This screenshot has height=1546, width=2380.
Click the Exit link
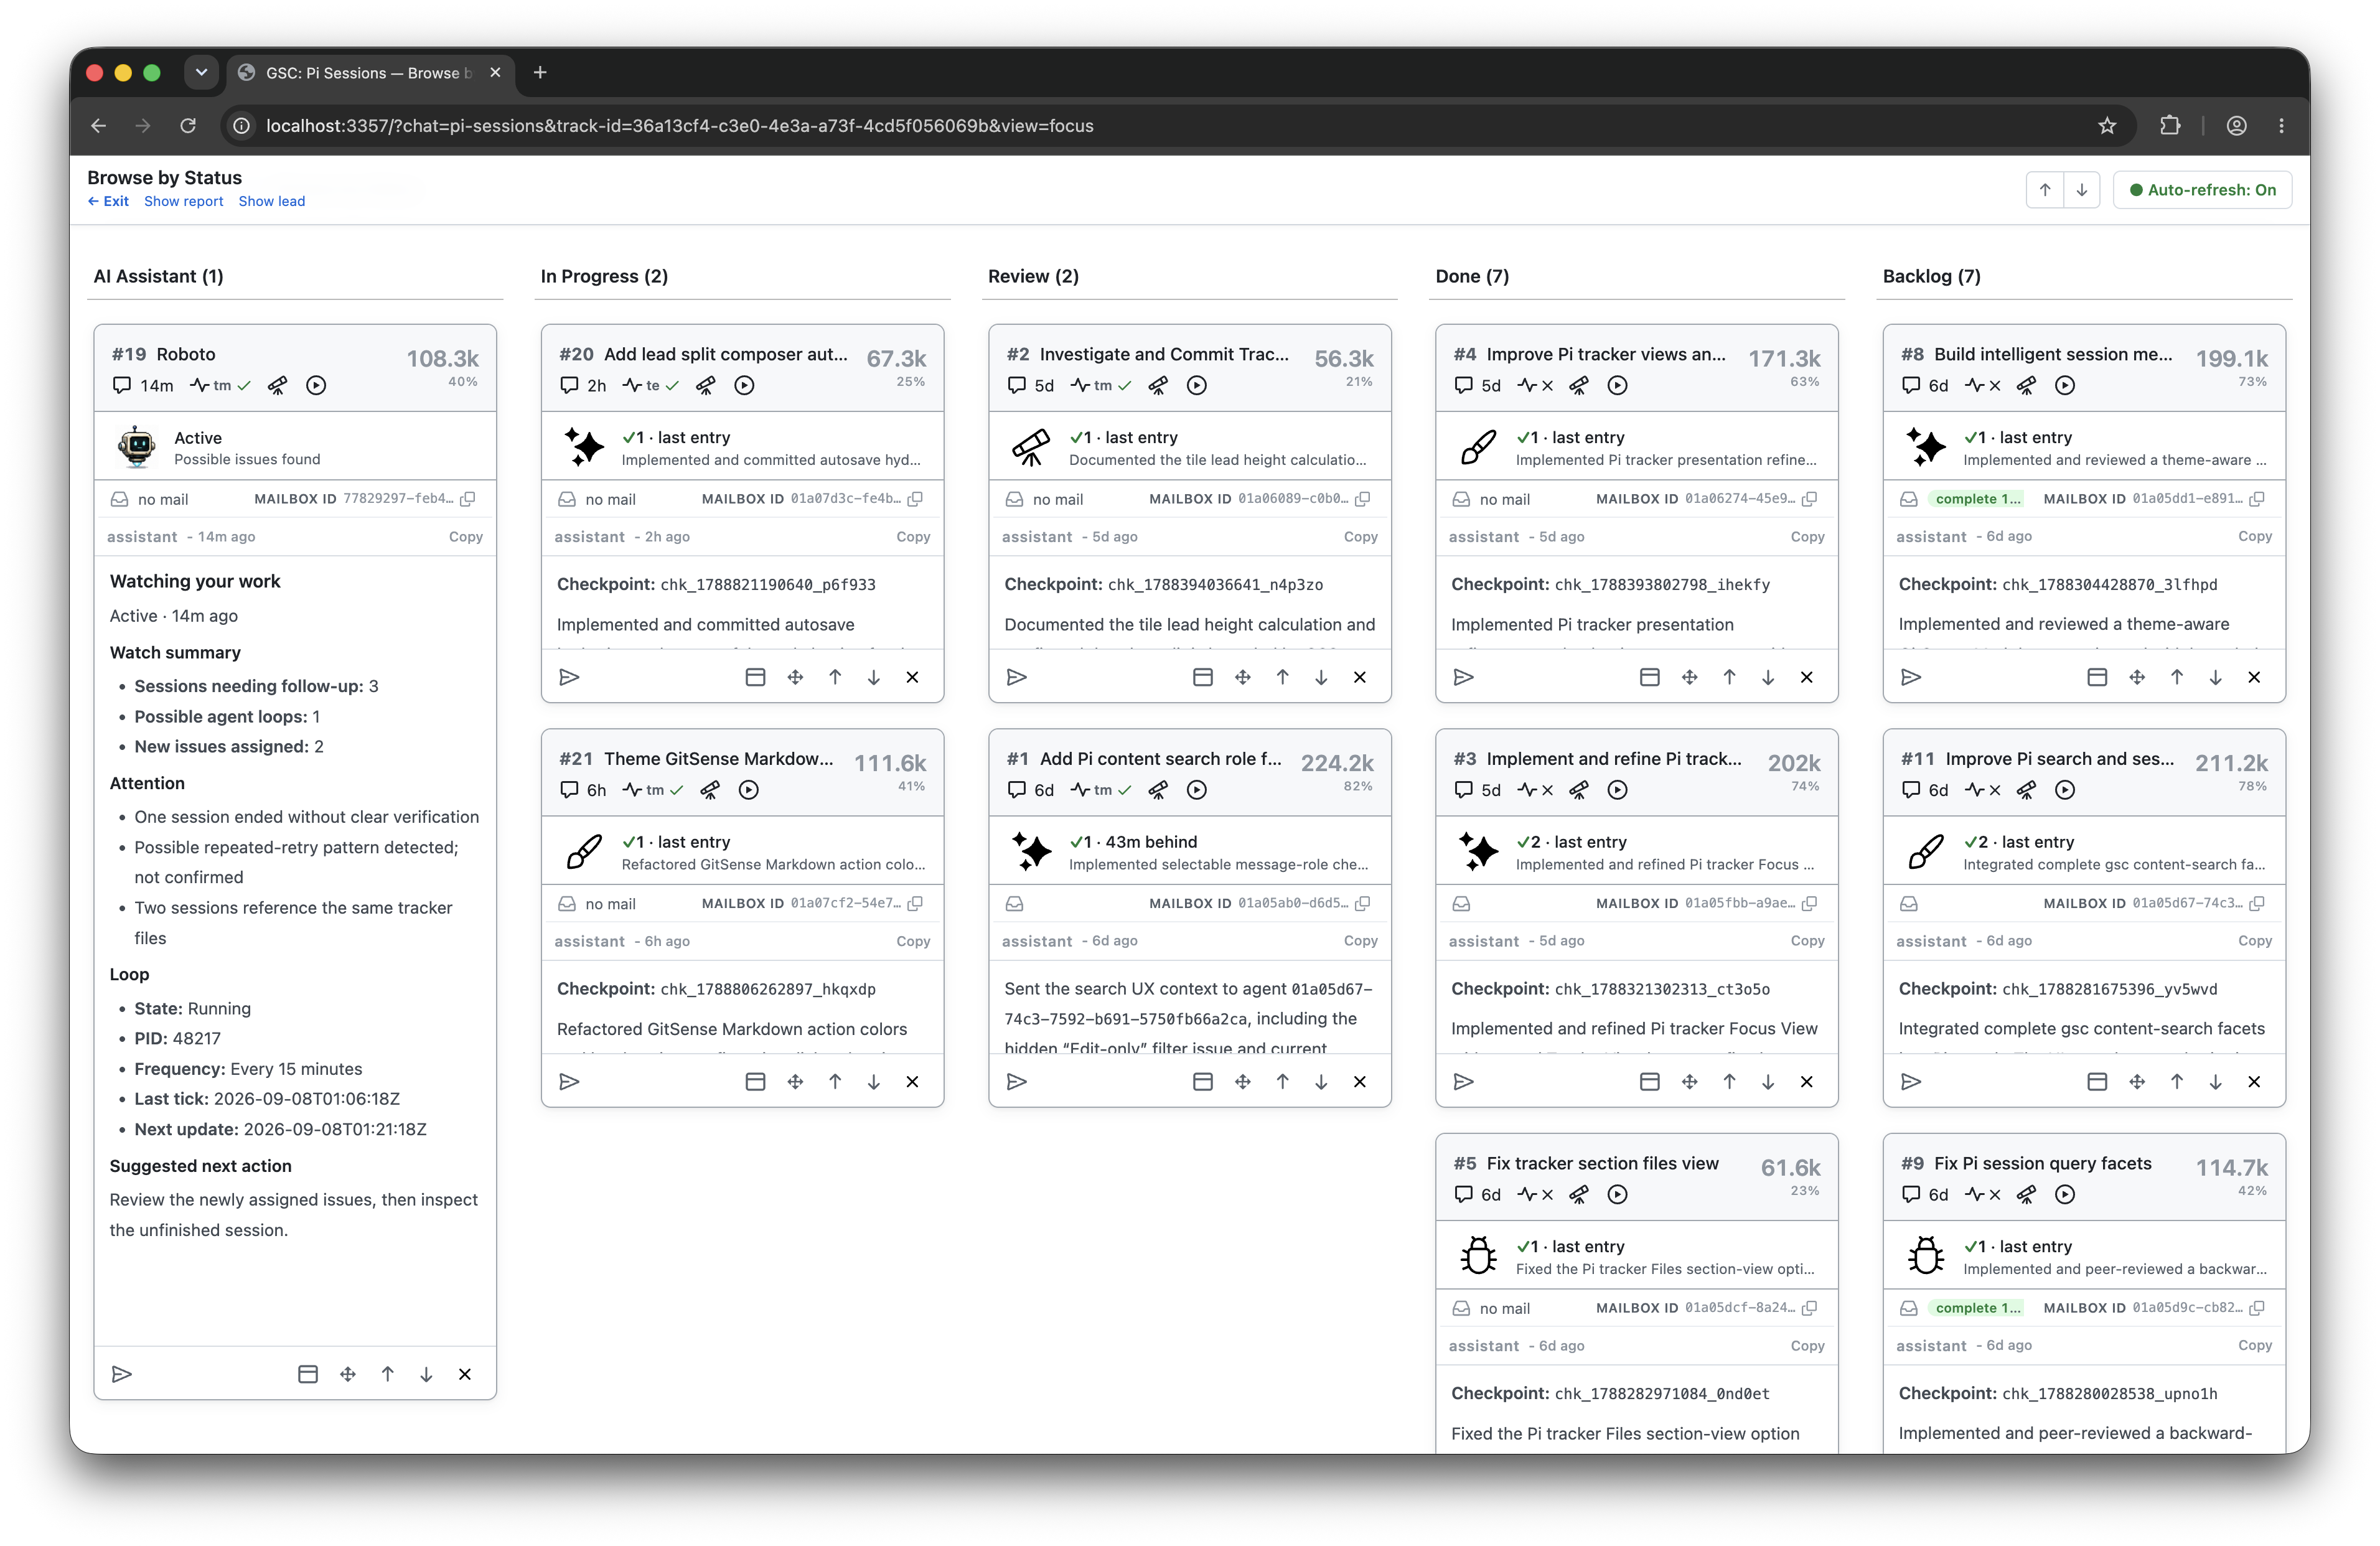point(108,201)
